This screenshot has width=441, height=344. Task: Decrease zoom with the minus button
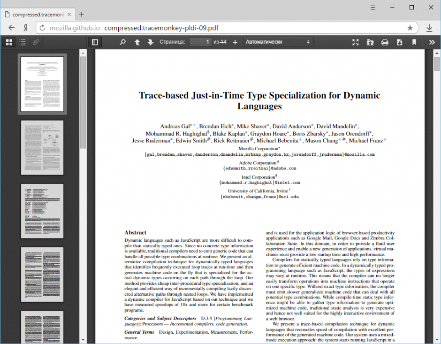coord(223,42)
